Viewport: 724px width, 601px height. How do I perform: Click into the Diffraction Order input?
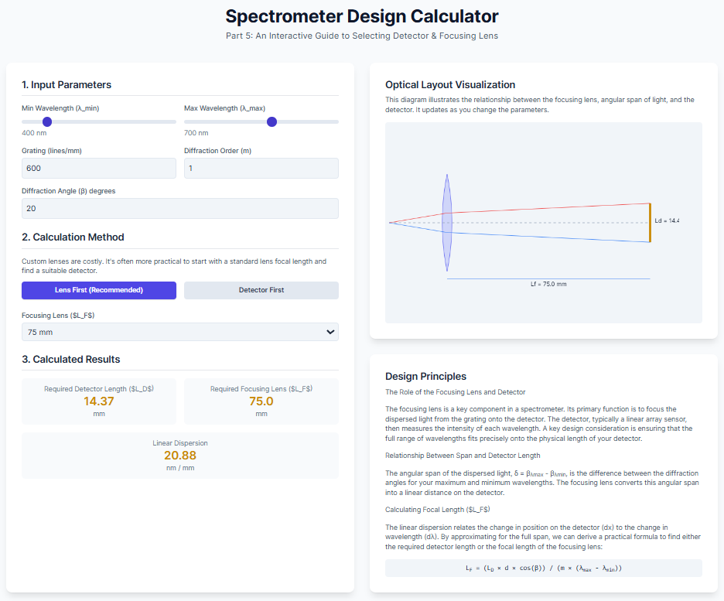tap(261, 168)
